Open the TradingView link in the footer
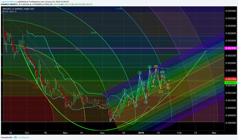Image resolution: width=238 pixels, height=140 pixels. point(24,137)
